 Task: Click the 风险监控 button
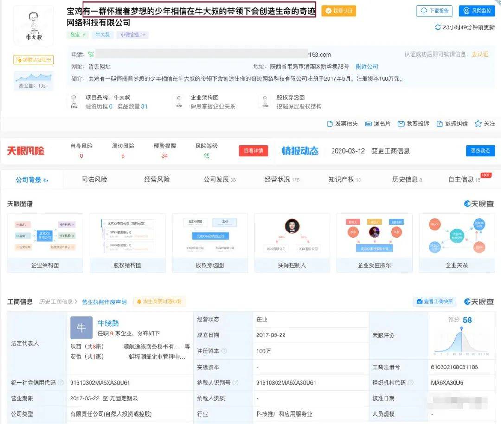click(477, 11)
